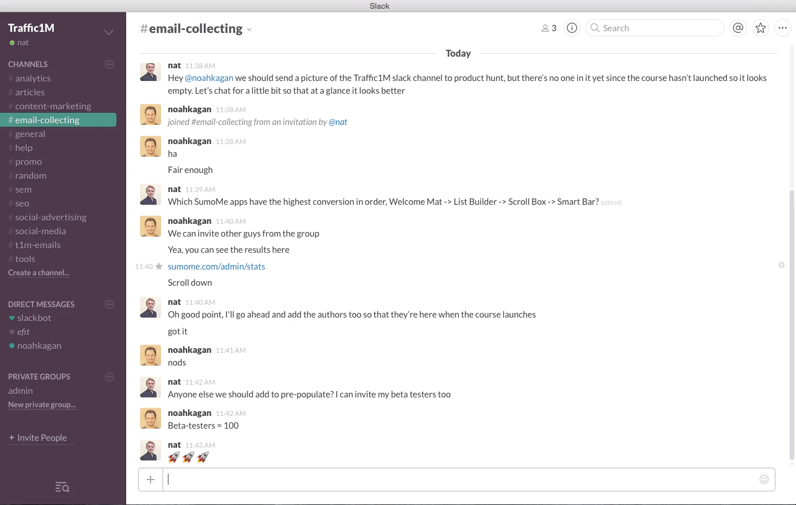Open the sumome.com/admin/stats link
The height and width of the screenshot is (505, 796).
217,266
